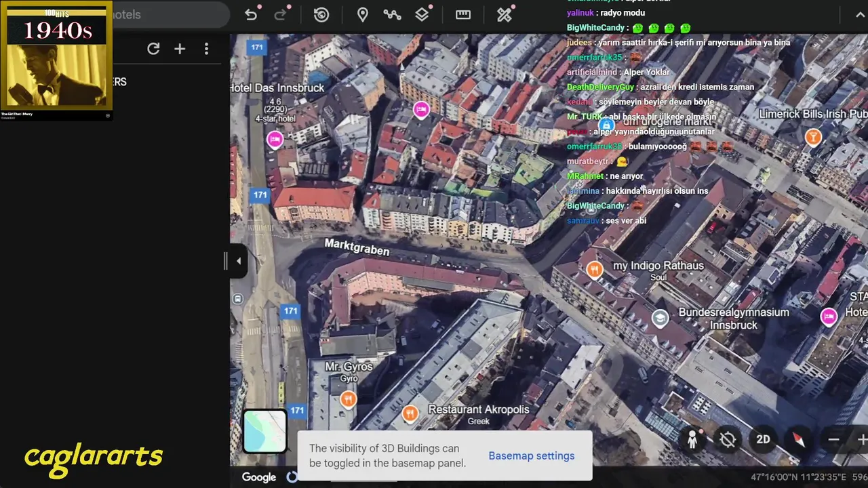The image size is (868, 488).
Task: Click Limerick Bills Irish Pub label
Action: [813, 114]
